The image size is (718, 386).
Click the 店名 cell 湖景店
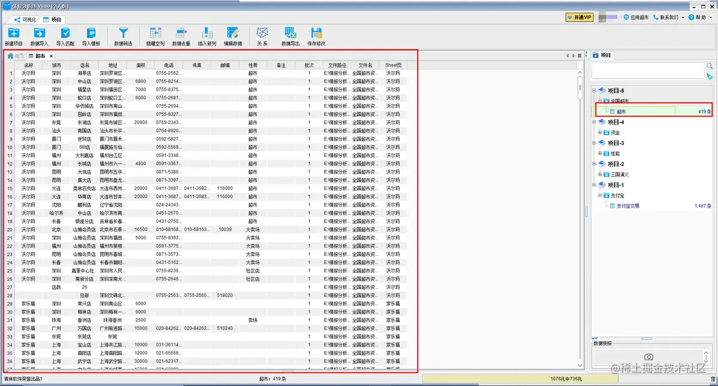point(84,73)
